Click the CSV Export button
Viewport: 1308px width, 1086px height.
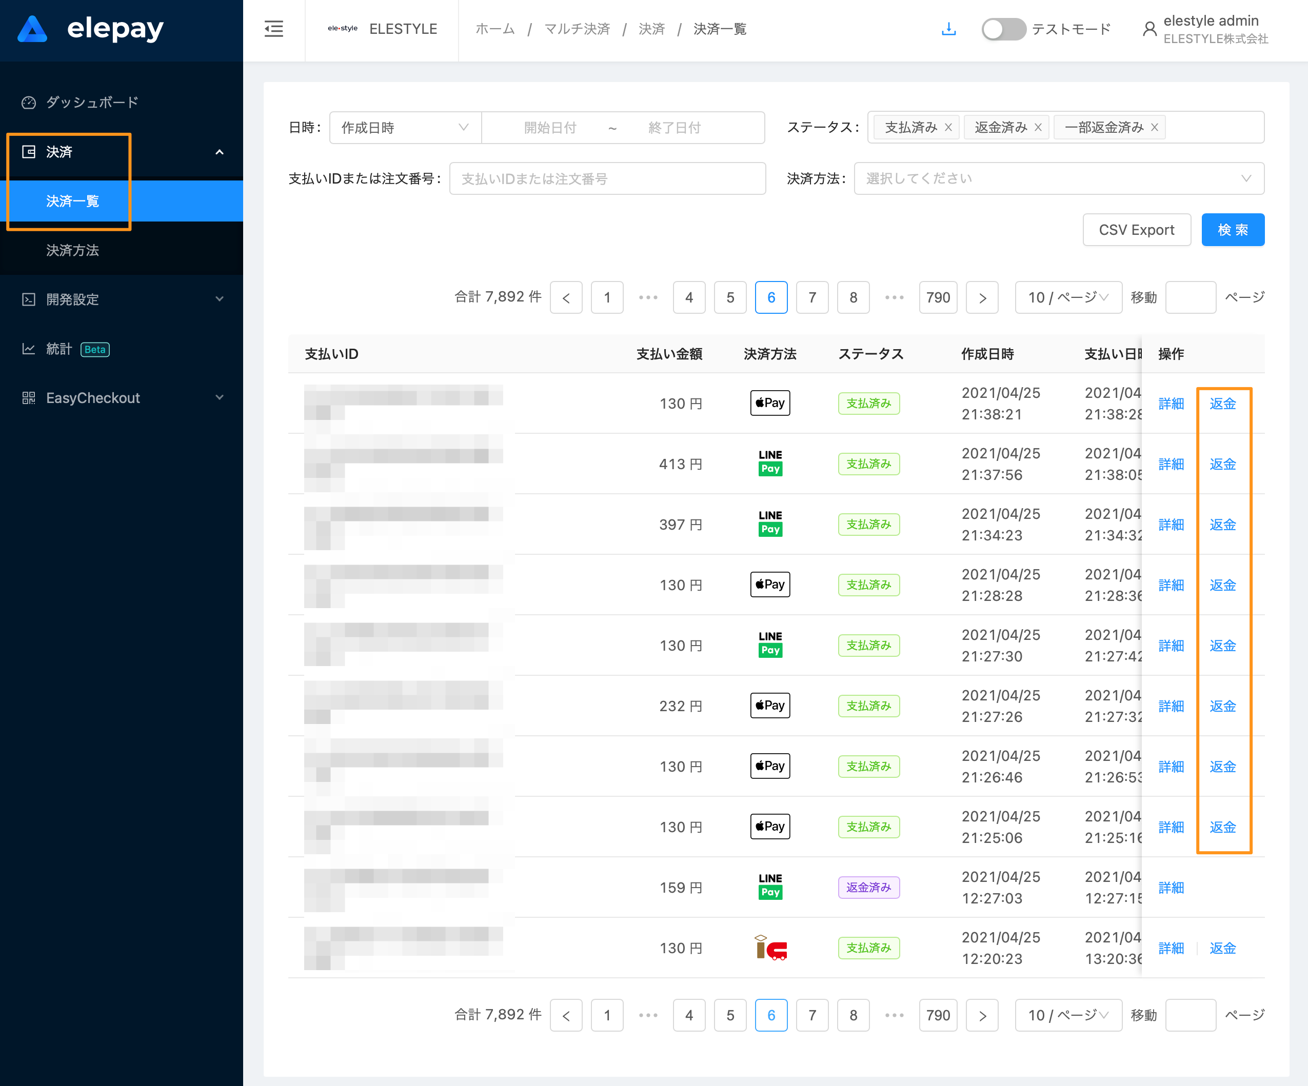pos(1136,230)
